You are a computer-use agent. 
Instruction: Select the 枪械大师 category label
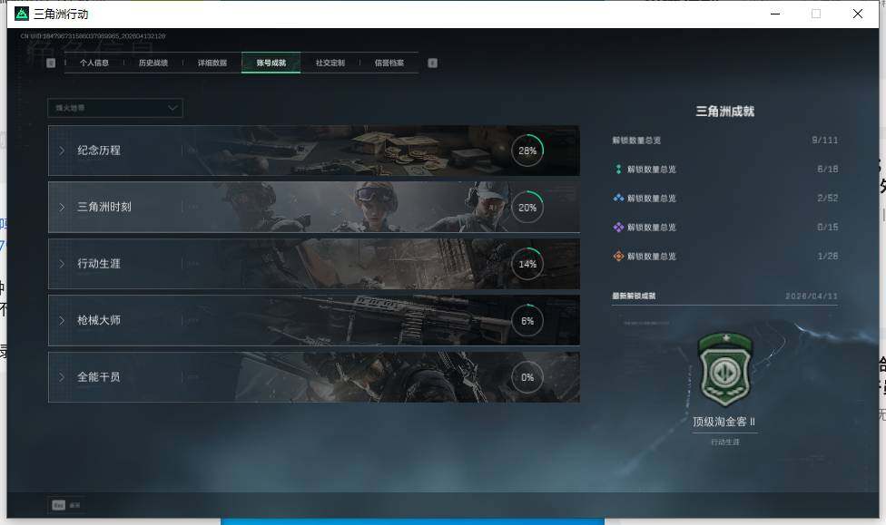(x=99, y=320)
